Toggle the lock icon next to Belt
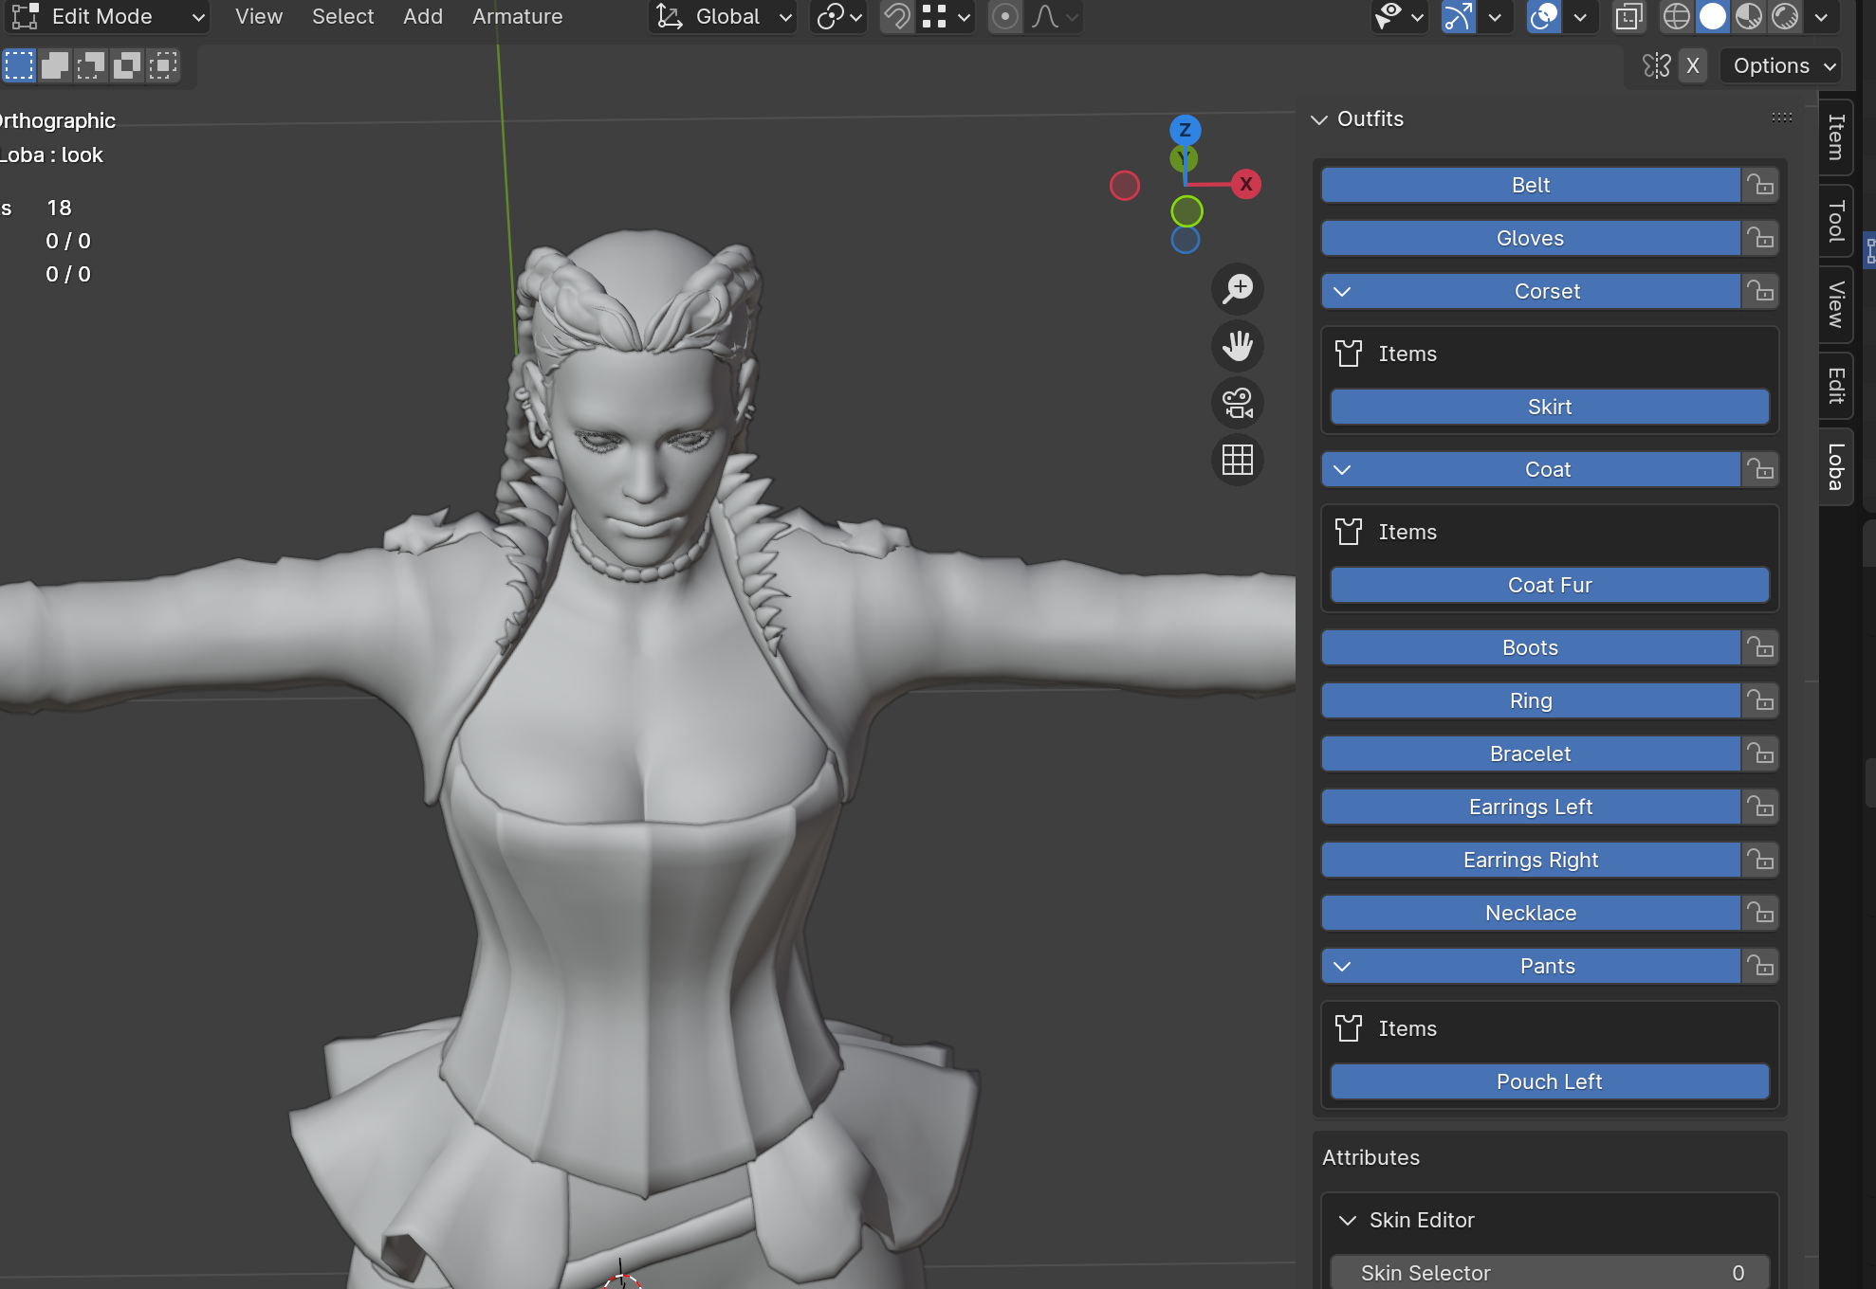The width and height of the screenshot is (1876, 1289). [x=1760, y=185]
